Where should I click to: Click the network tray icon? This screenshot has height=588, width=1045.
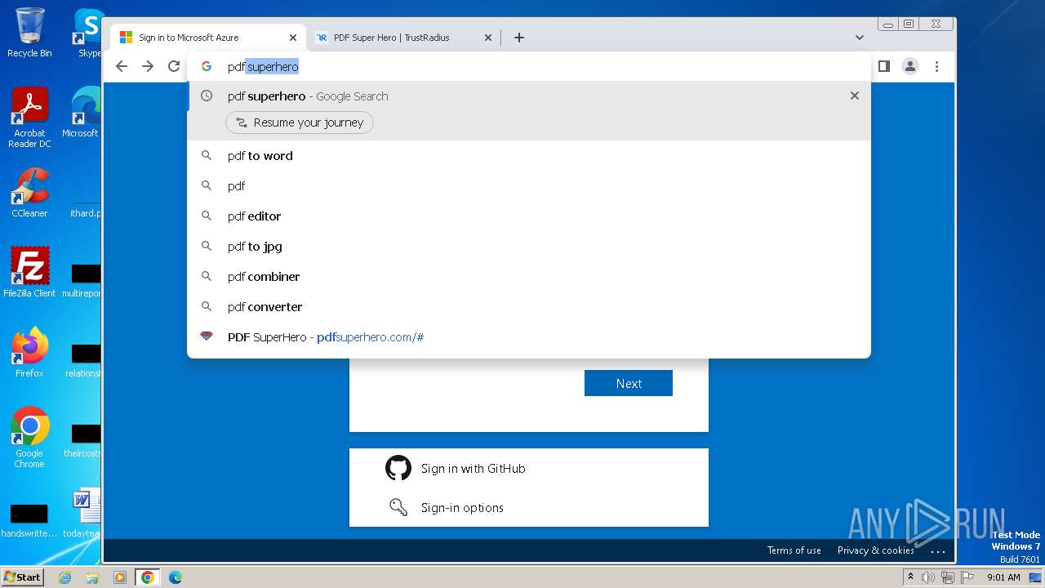pyautogui.click(x=947, y=577)
